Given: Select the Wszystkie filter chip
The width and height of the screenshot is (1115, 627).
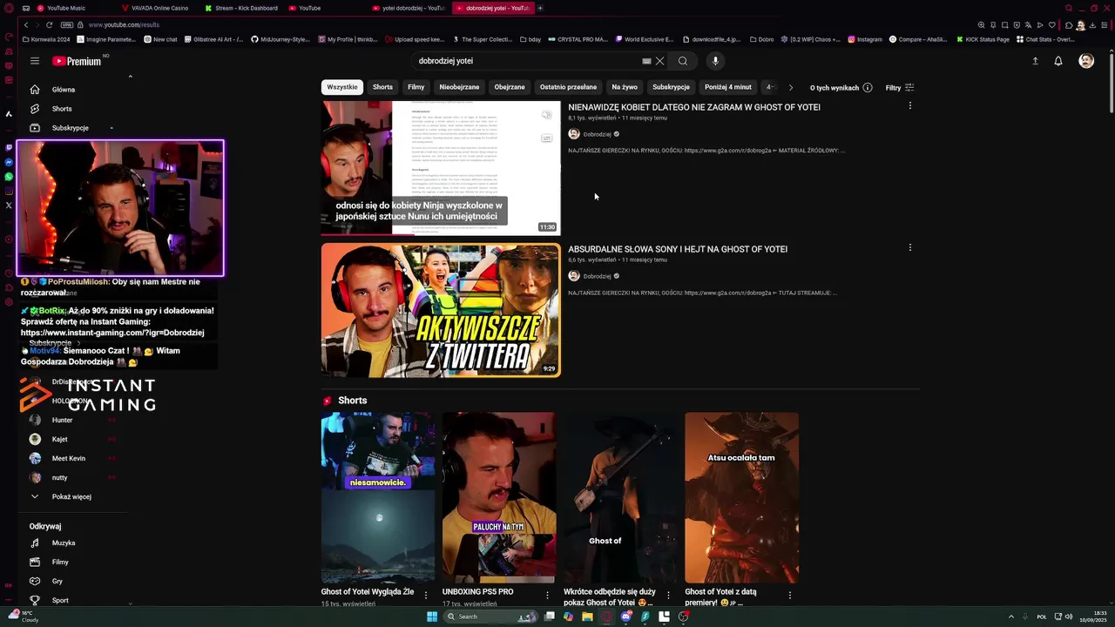Looking at the screenshot, I should [342, 87].
